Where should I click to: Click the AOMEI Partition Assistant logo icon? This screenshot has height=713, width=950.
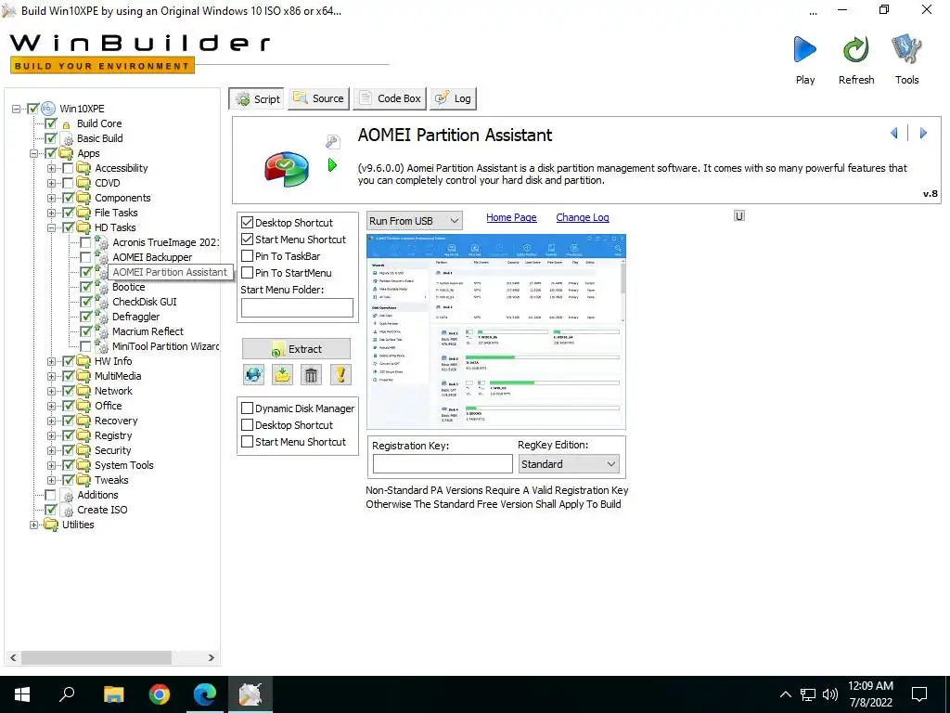287,169
